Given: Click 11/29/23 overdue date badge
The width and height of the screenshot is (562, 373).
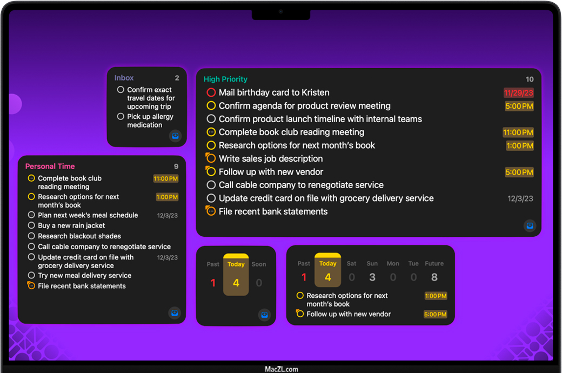Looking at the screenshot, I should 519,93.
